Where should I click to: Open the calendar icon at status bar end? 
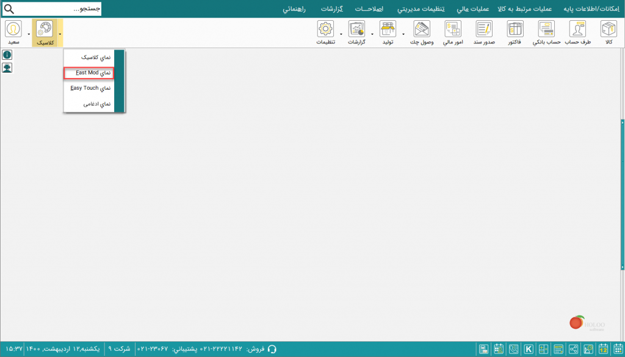pyautogui.click(x=618, y=348)
